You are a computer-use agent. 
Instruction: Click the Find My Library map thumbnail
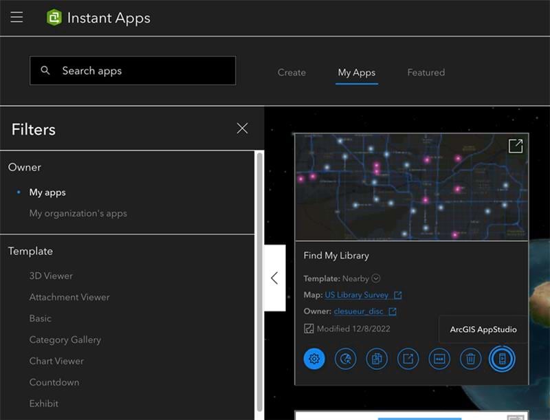(411, 186)
